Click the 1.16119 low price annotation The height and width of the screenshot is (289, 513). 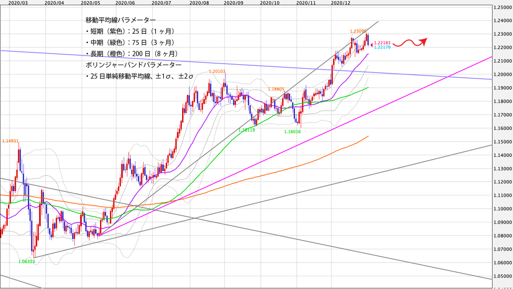point(247,130)
